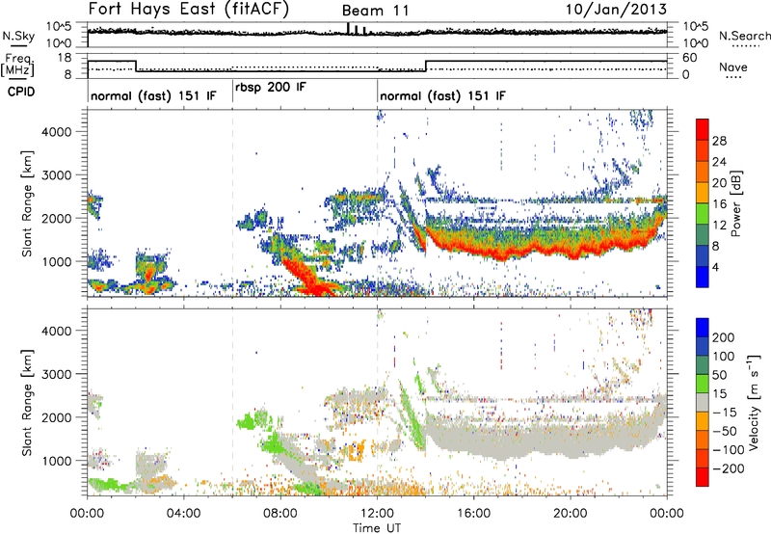Click the '60' Nave axis label
Image resolution: width=771 pixels, height=534 pixels.
tap(690, 58)
